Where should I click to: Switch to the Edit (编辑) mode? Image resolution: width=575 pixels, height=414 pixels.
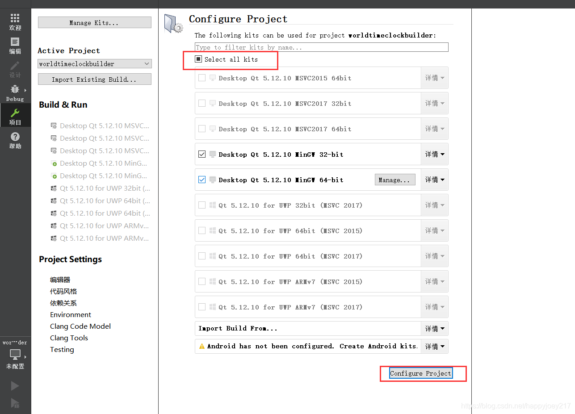(x=15, y=46)
